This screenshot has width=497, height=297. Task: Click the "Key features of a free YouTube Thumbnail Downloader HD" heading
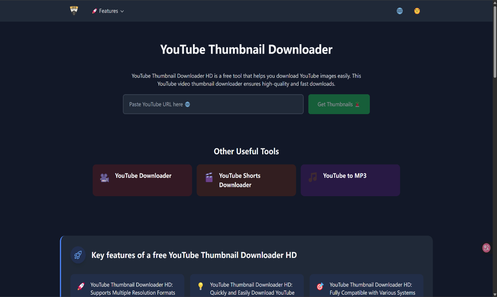coord(194,255)
